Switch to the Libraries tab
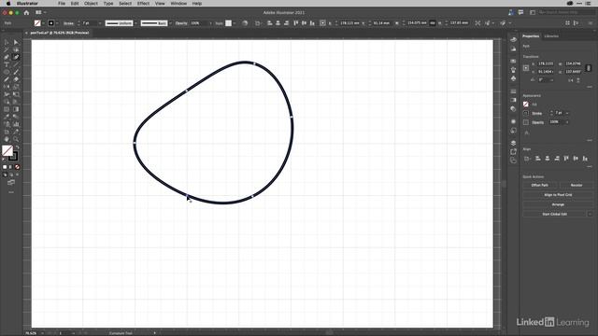This screenshot has height=336, width=598. (551, 36)
